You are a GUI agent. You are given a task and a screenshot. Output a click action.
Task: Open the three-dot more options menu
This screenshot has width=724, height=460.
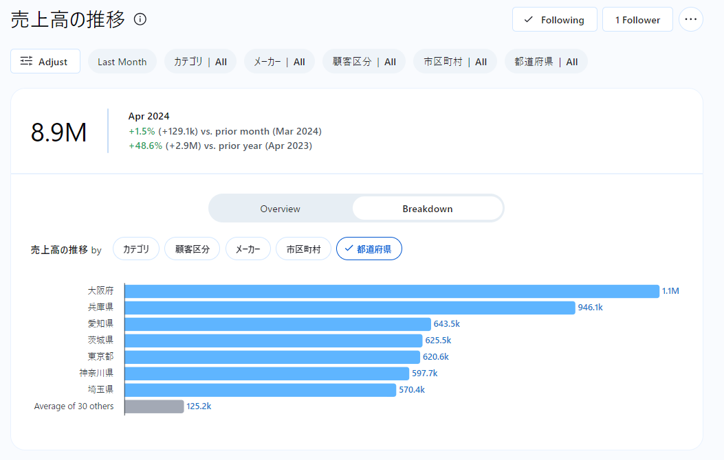690,20
